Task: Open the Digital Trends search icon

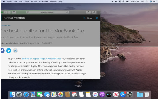Action: pyautogui.click(x=97, y=18)
